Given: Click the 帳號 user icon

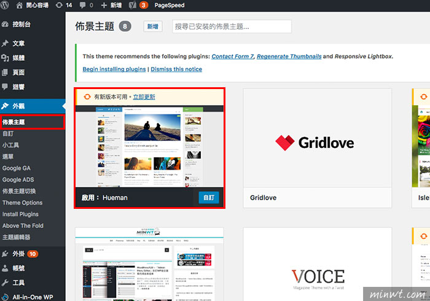Looking at the screenshot, I should [5, 268].
